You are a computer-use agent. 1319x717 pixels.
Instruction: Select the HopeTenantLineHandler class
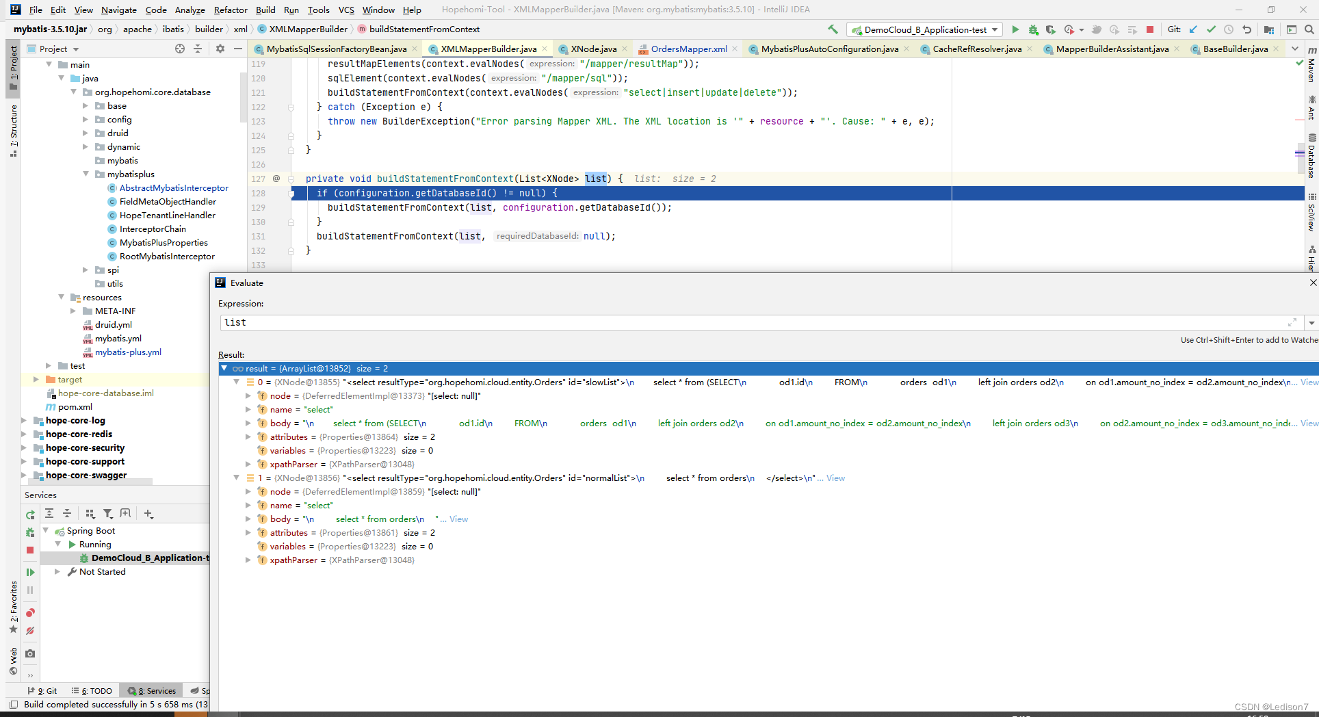[167, 216]
